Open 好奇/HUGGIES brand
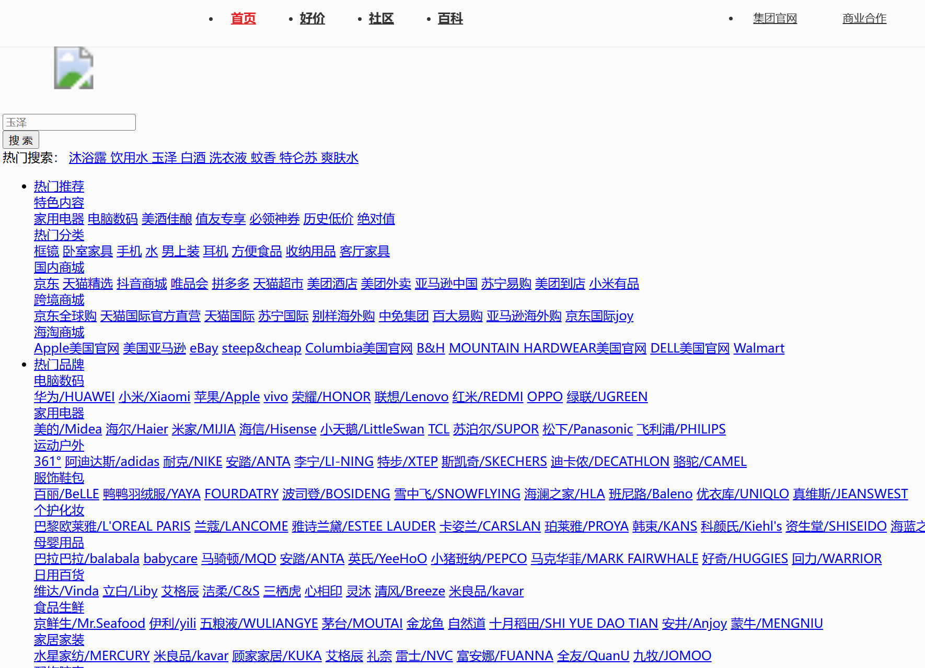The height and width of the screenshot is (668, 925). [x=745, y=559]
